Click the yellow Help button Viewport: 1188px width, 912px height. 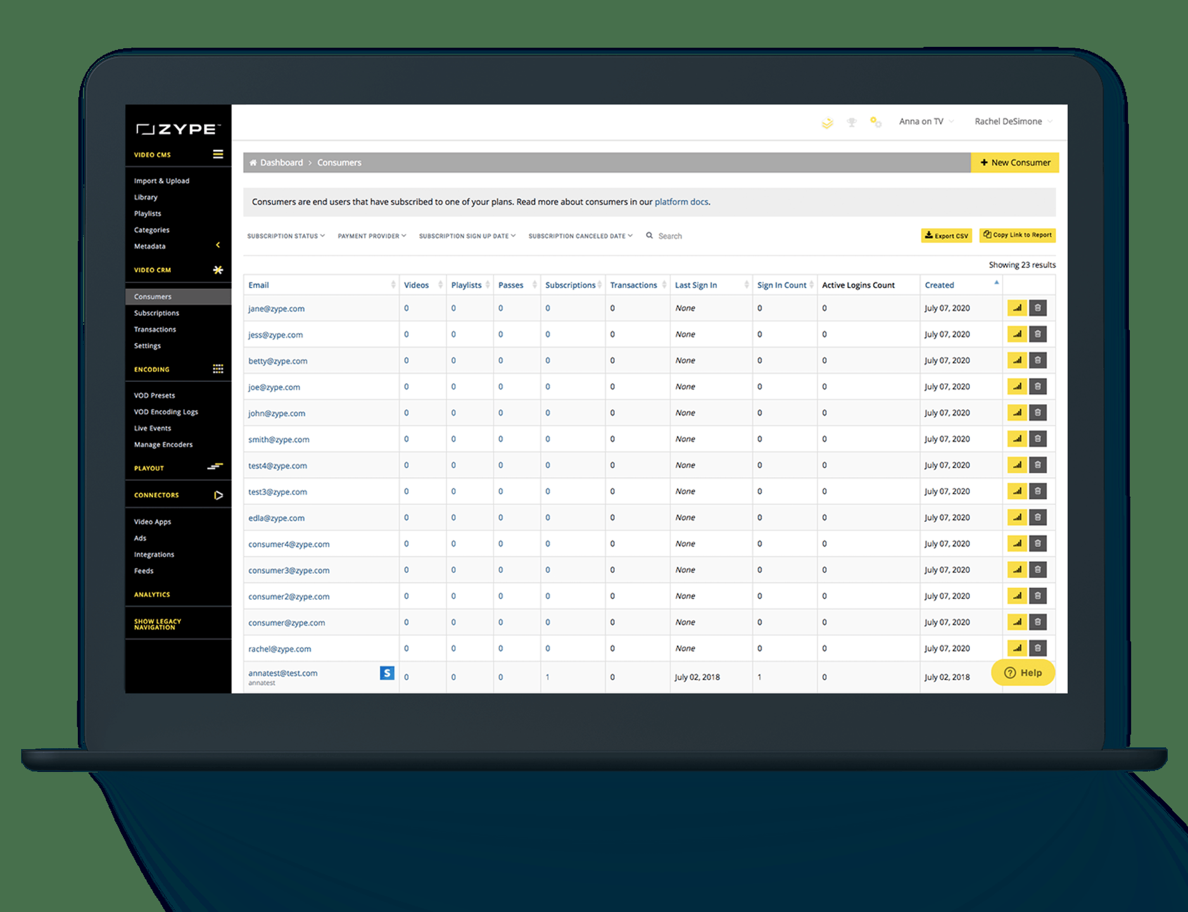(x=1023, y=673)
